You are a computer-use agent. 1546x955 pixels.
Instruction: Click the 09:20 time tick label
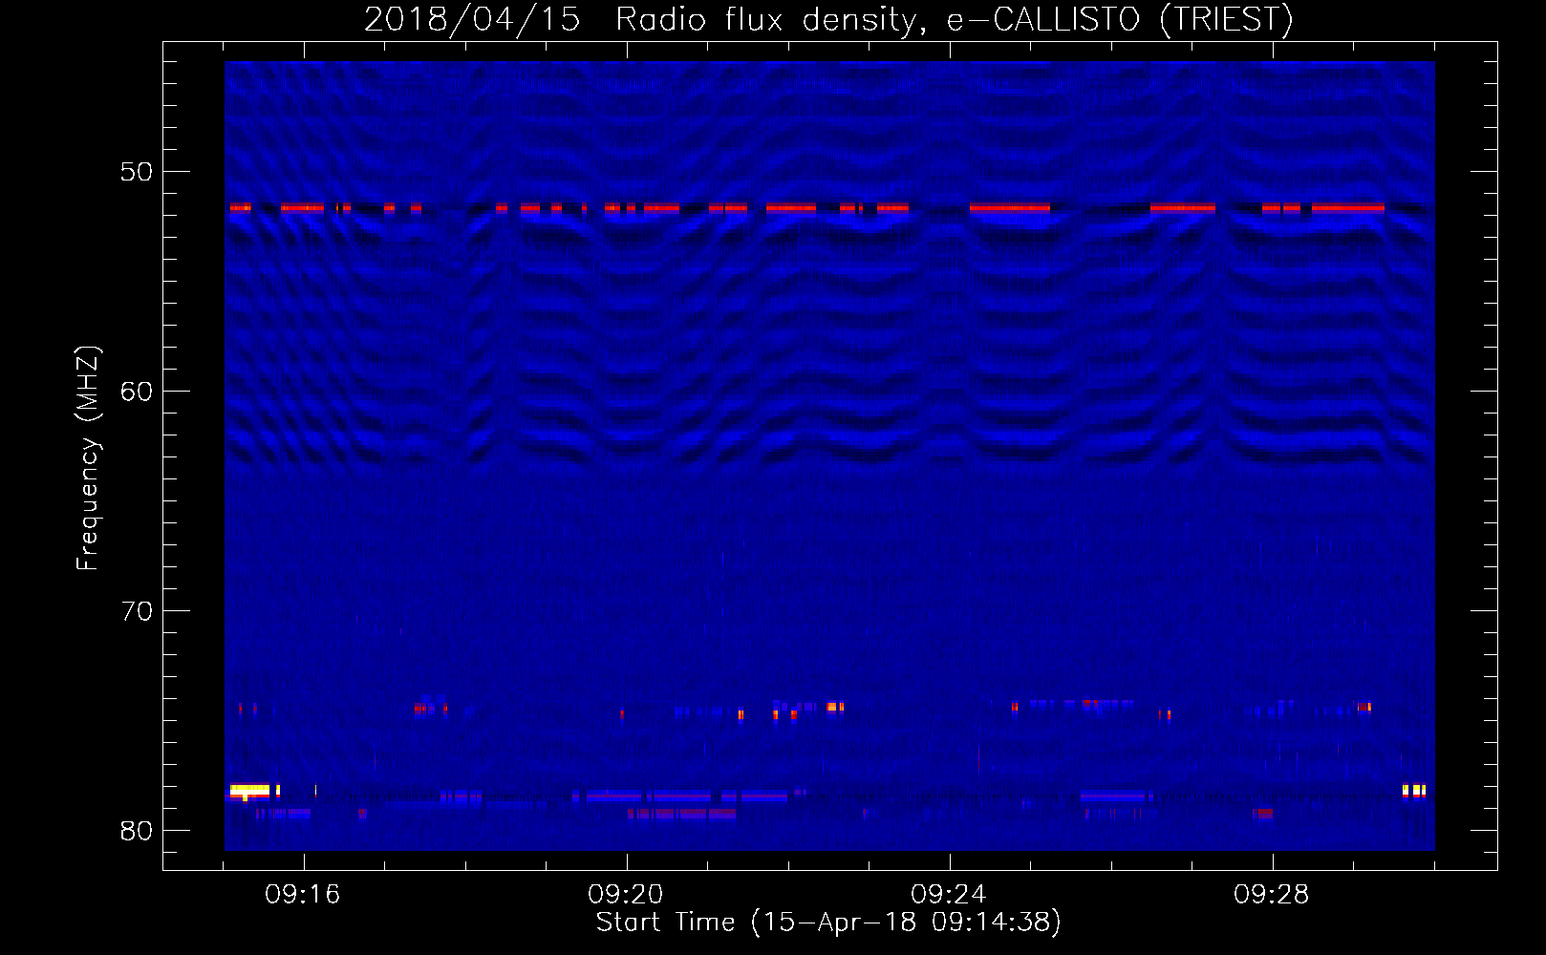pos(626,895)
